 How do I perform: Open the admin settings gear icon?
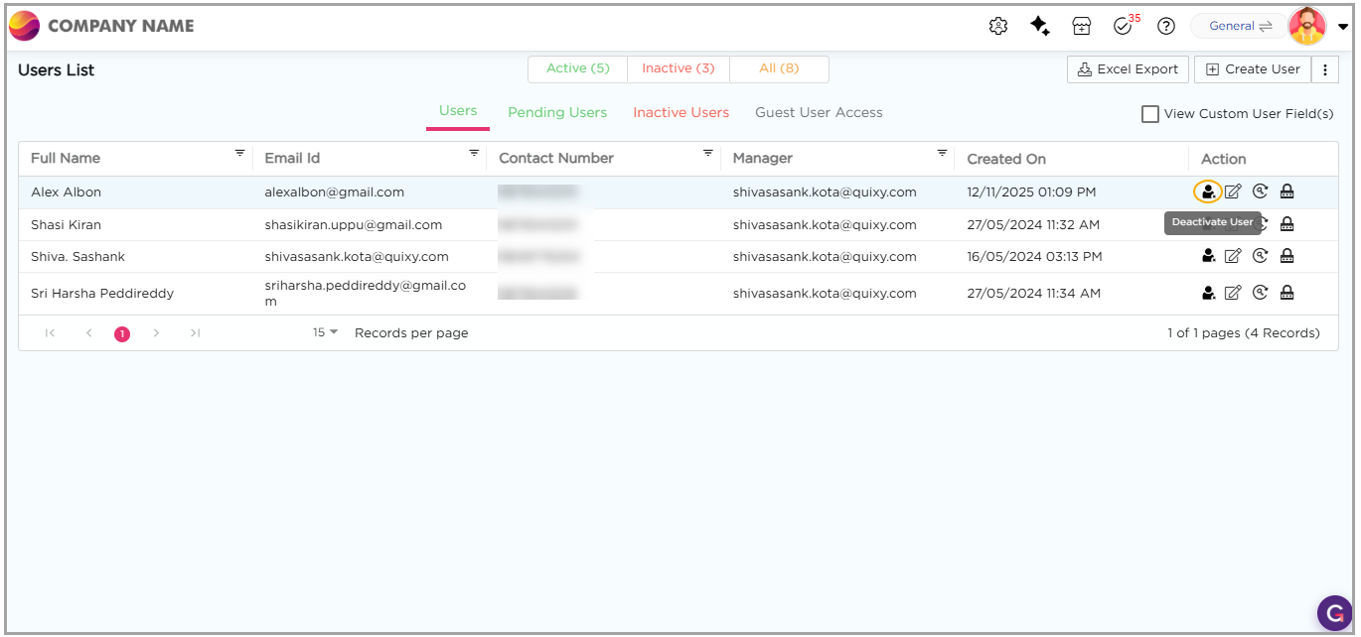pyautogui.click(x=998, y=27)
